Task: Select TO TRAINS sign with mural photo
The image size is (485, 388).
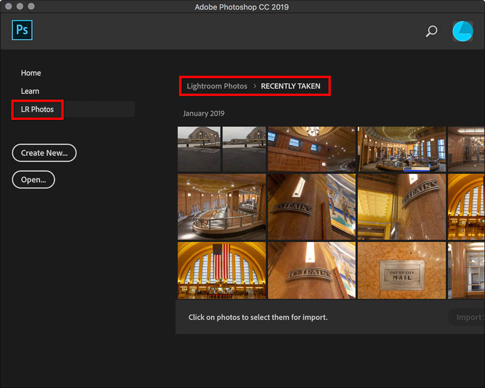Action: [312, 207]
